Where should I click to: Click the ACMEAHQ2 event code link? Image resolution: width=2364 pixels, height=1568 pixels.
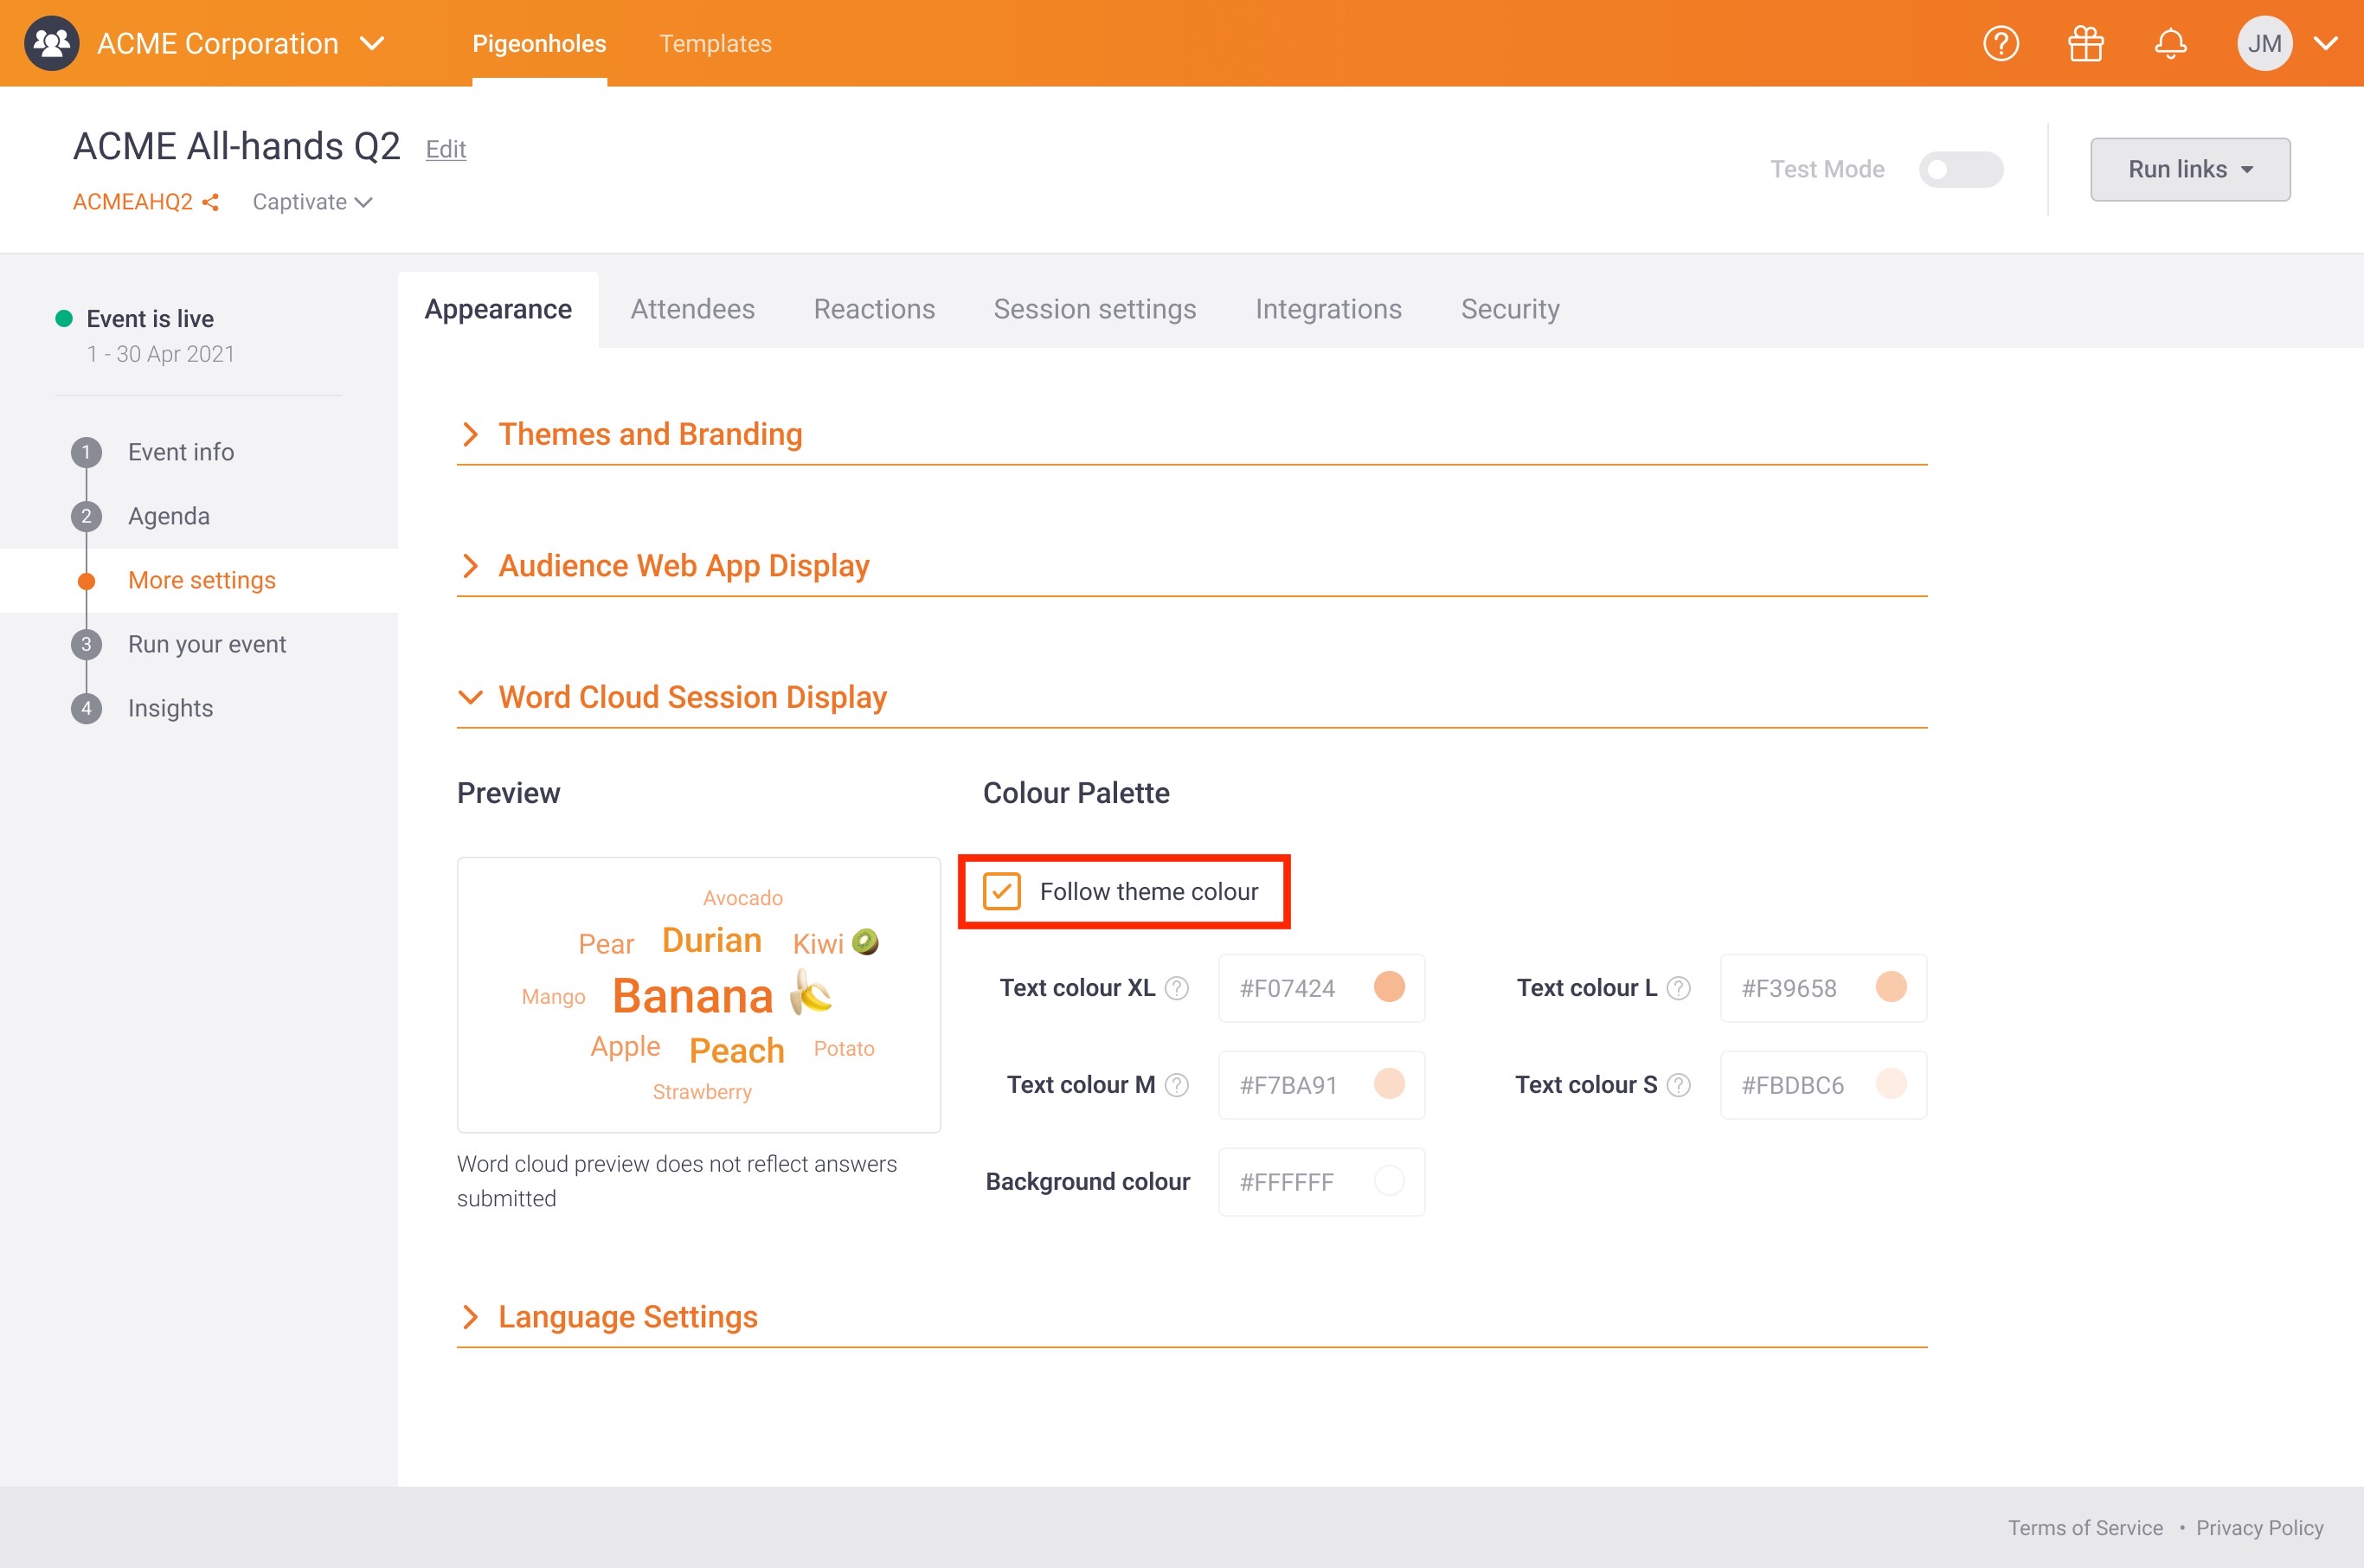coord(133,202)
